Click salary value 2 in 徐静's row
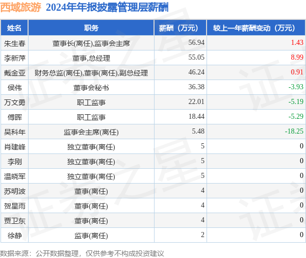The height and width of the screenshot is (258, 306). (x=202, y=235)
